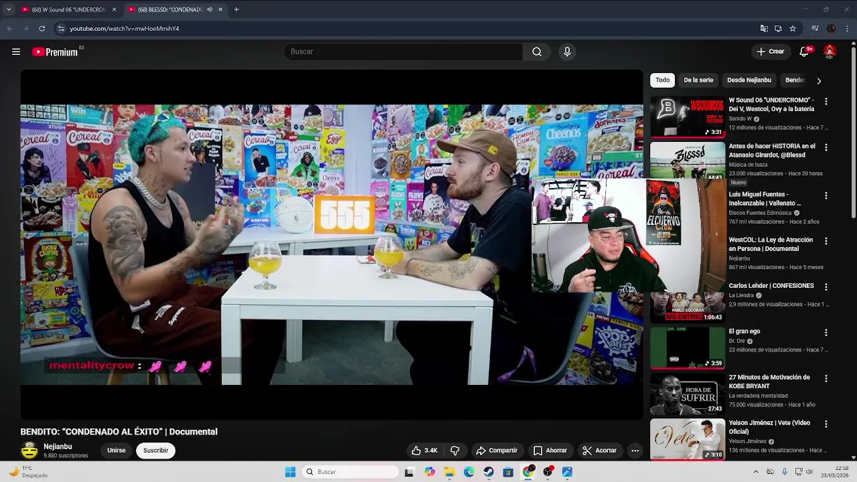857x482 pixels.
Task: Open the taskbar volume icon
Action: pos(809,472)
